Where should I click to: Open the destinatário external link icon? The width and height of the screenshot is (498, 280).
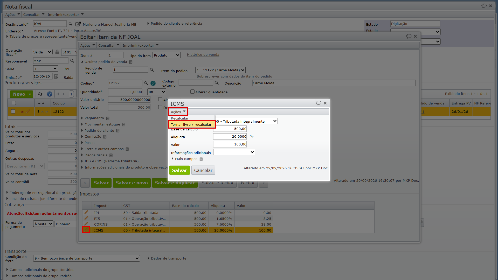tap(78, 24)
